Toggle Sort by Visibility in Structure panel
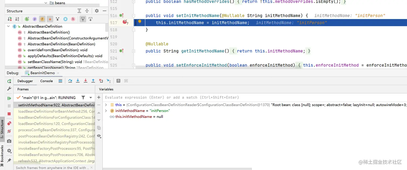 pyautogui.click(x=10, y=19)
